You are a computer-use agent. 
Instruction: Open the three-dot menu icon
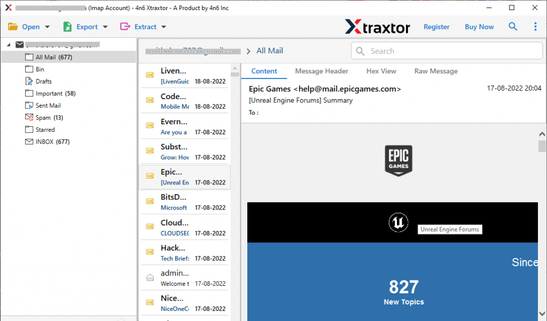click(535, 26)
